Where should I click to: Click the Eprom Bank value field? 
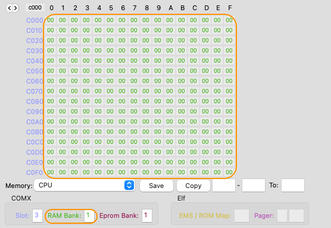(147, 215)
